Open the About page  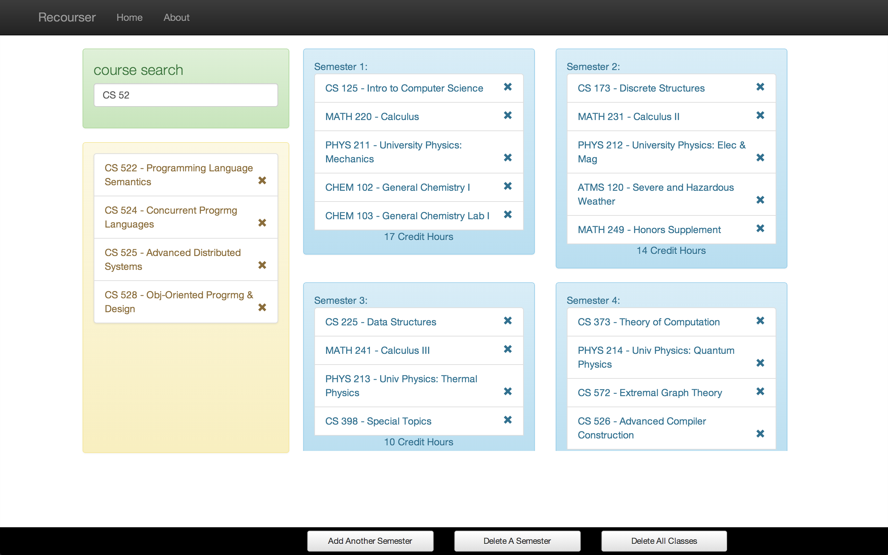pyautogui.click(x=176, y=17)
